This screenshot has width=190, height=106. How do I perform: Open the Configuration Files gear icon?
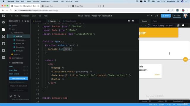pyautogui.click(x=4, y=36)
